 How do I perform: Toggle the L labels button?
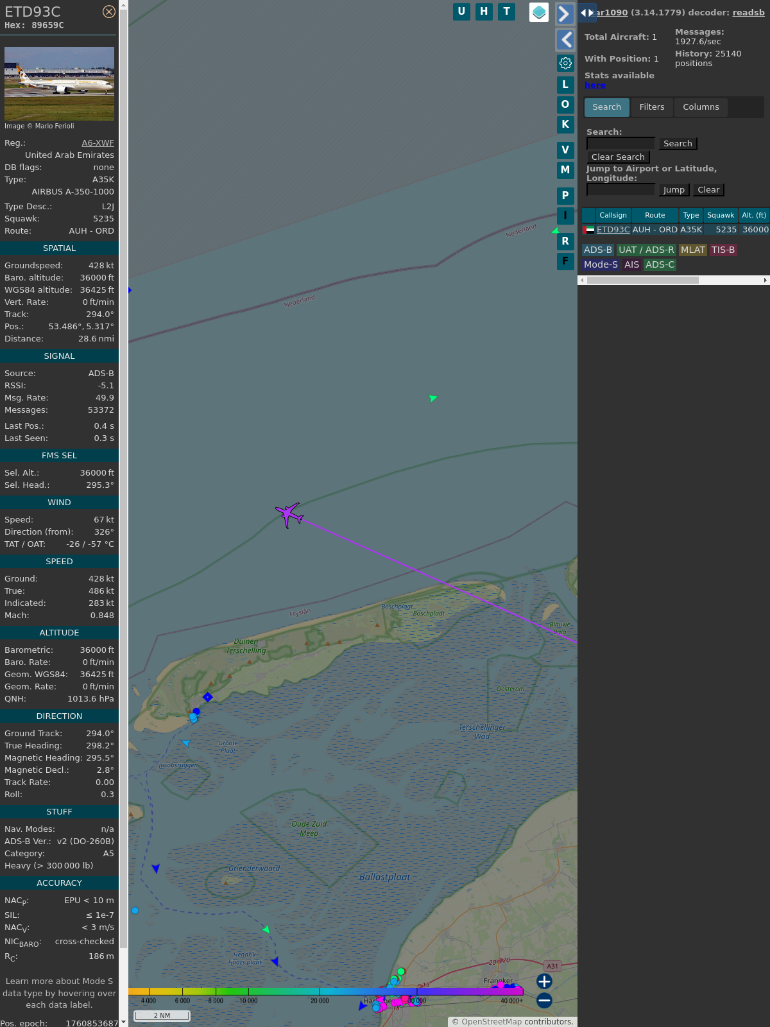[565, 85]
